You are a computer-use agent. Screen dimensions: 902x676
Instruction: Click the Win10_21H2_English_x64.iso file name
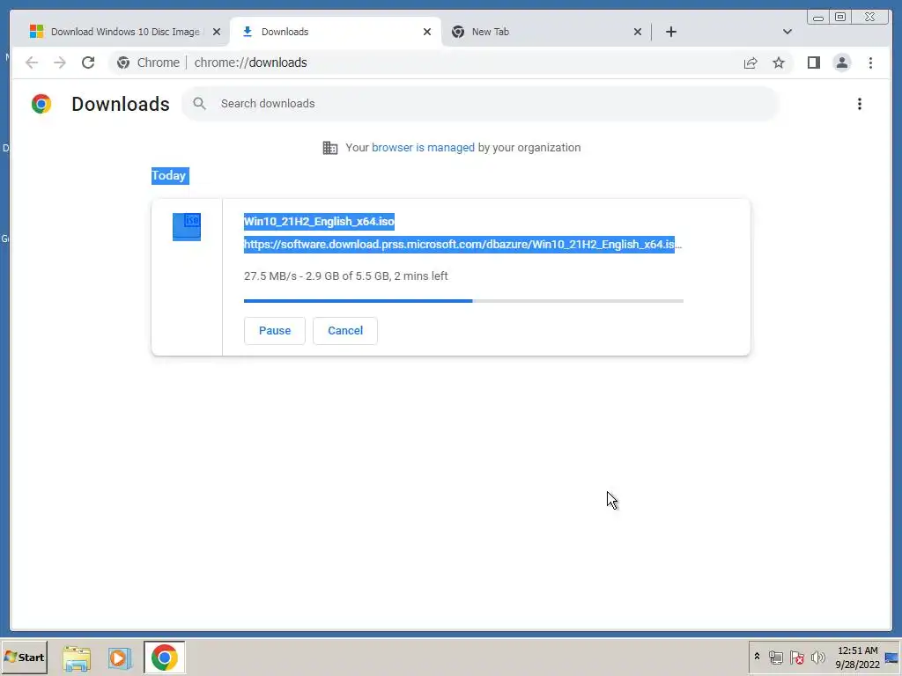coord(319,221)
